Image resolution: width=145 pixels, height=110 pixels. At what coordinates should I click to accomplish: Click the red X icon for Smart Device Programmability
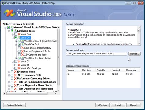coord(22,48)
